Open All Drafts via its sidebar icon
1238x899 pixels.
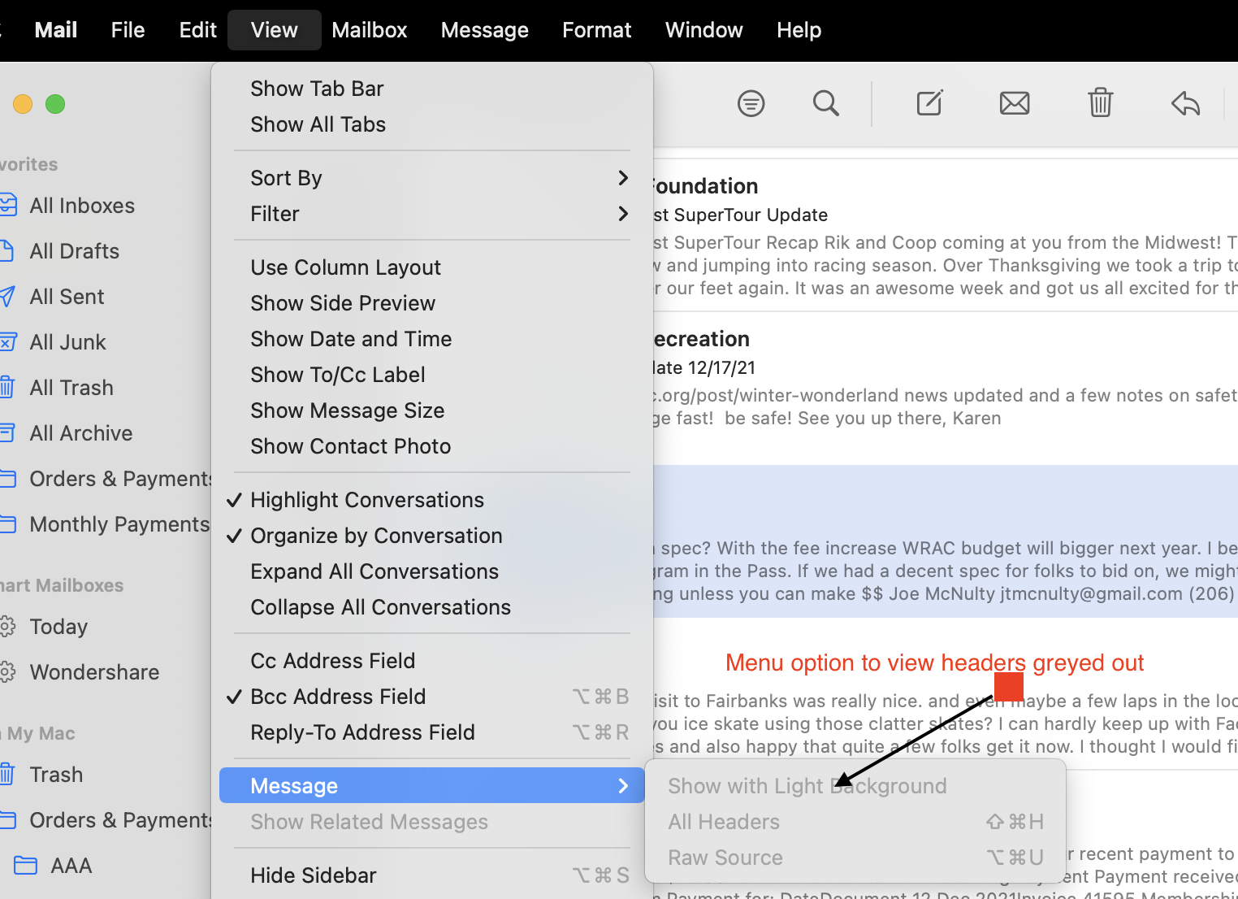(x=8, y=250)
